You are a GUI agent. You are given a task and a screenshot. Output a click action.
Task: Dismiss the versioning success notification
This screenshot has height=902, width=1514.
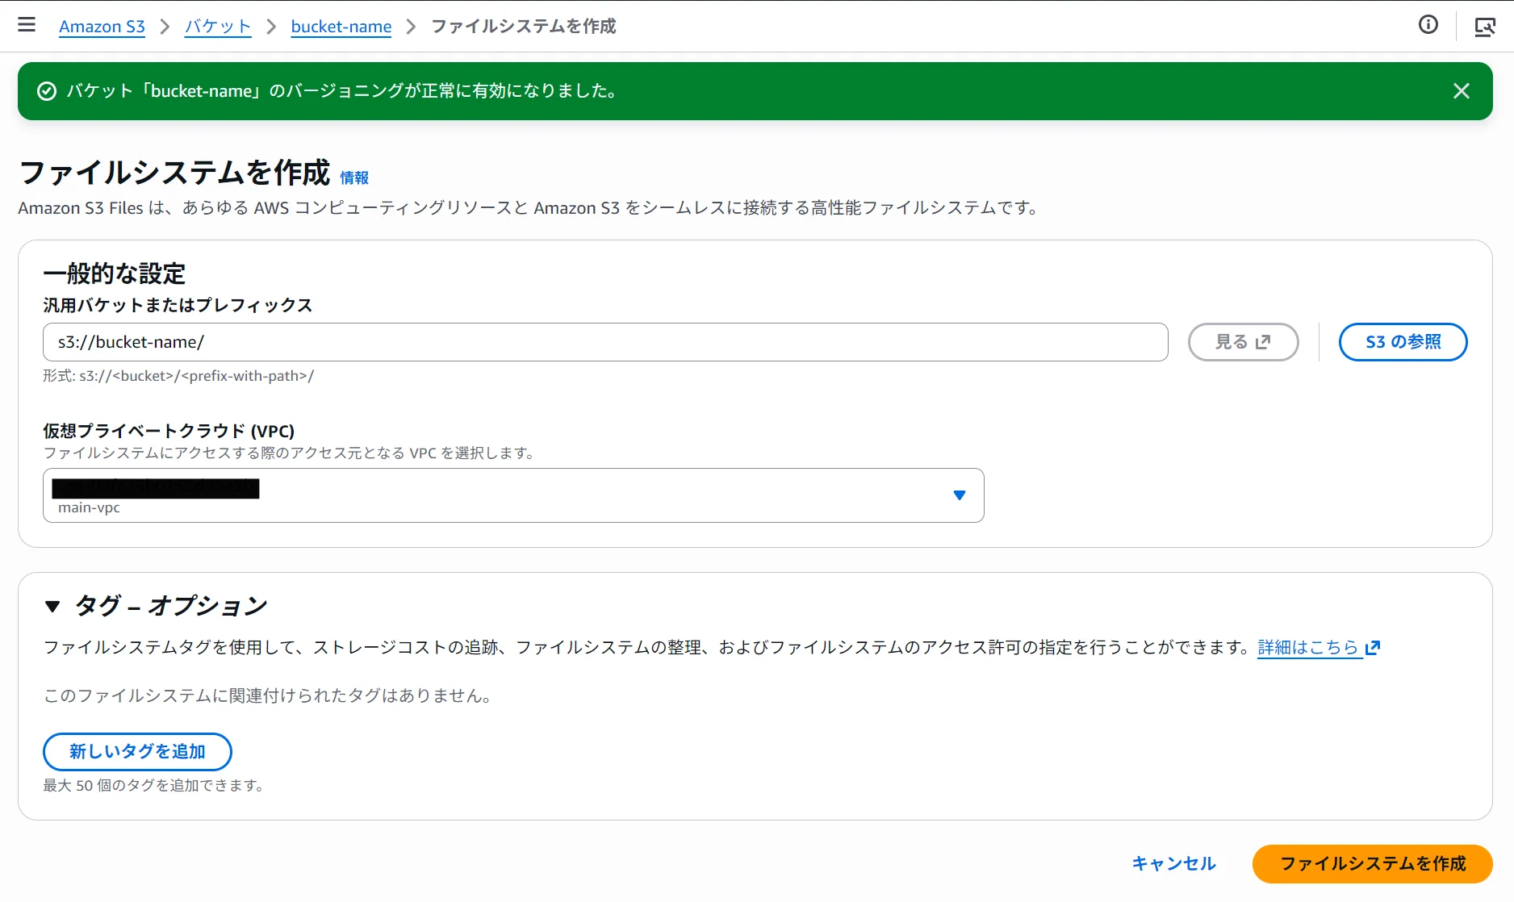pyautogui.click(x=1462, y=90)
